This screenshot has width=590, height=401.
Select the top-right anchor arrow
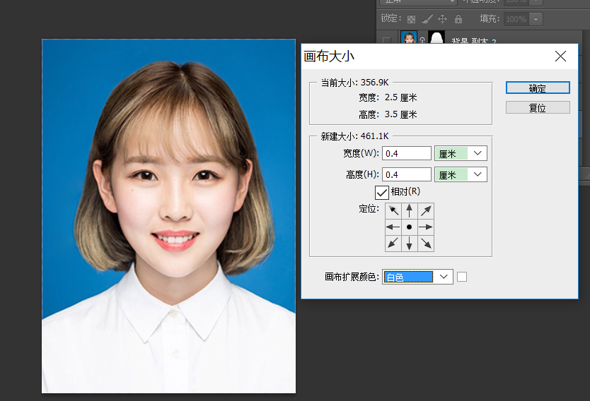[x=425, y=211]
